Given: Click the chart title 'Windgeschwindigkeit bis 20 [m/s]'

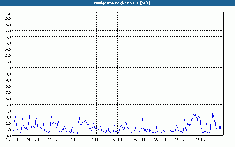Looking at the screenshot, I should pos(122,3).
